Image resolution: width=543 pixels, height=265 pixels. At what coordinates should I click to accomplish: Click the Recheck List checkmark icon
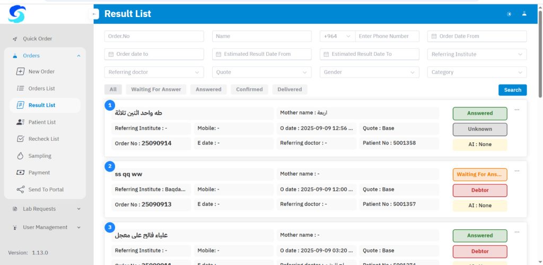tap(20, 139)
